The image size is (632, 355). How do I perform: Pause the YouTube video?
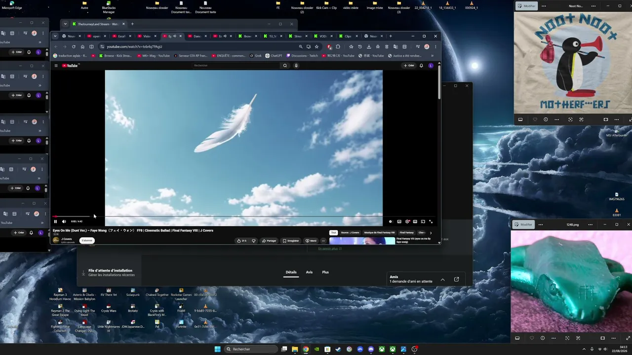pos(55,221)
